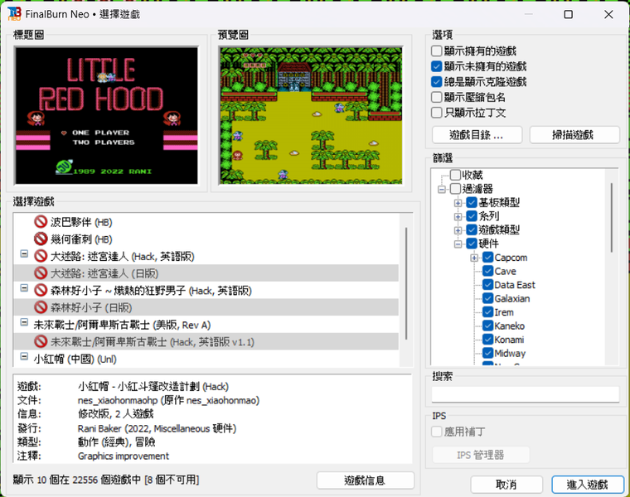Focus the 搜索 input field
The width and height of the screenshot is (630, 497).
526,394
